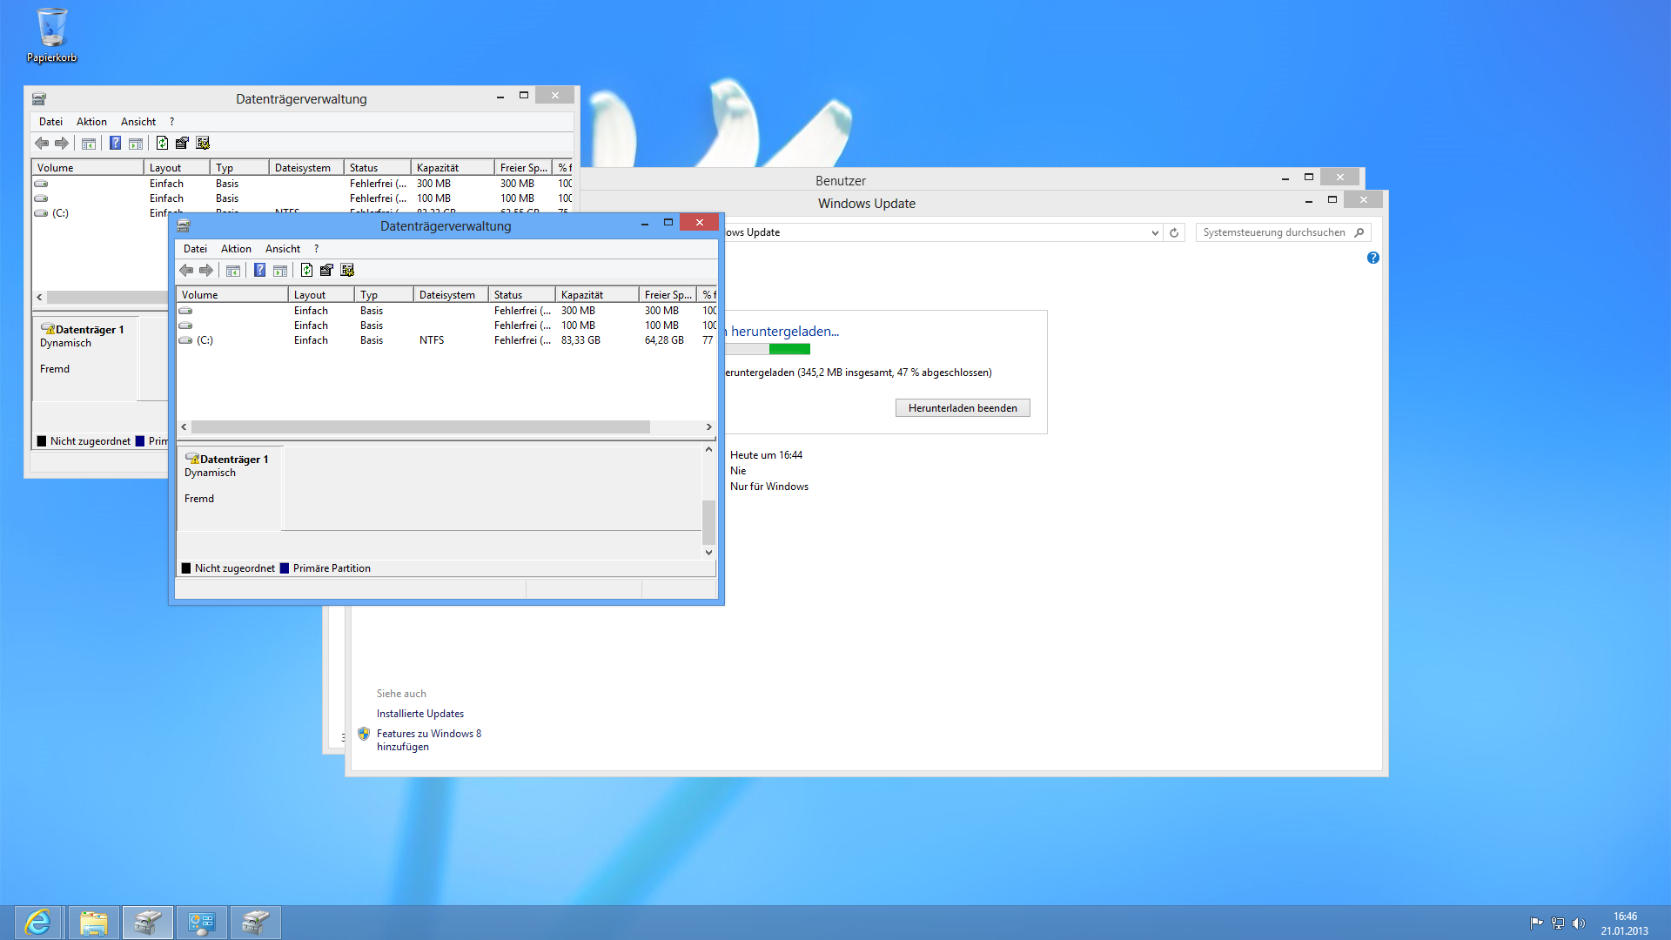This screenshot has height=940, width=1671.
Task: Click Properties icon in background Datenträgerverwaltung toolbar
Action: pos(182,144)
